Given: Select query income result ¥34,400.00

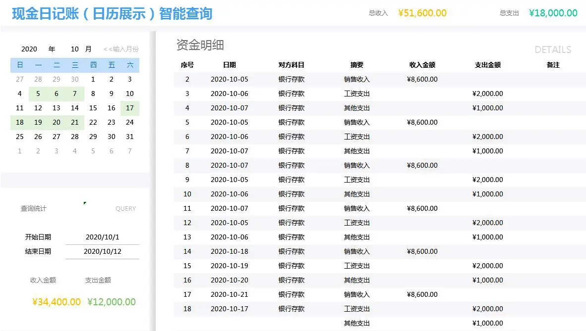Looking at the screenshot, I should point(57,302).
